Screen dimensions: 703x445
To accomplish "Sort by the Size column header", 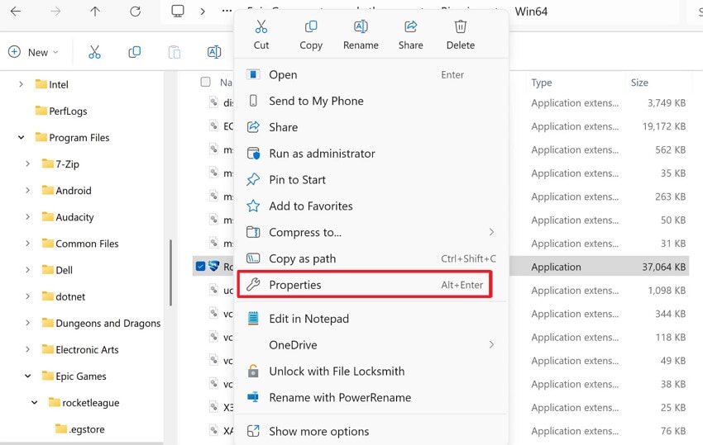I will pyautogui.click(x=639, y=83).
